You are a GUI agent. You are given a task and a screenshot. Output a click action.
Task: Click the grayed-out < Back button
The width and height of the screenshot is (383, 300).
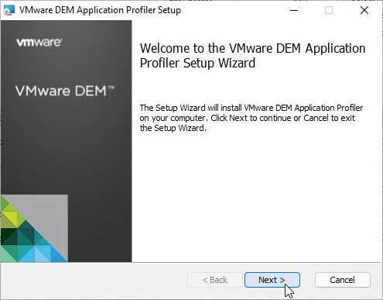coord(215,280)
